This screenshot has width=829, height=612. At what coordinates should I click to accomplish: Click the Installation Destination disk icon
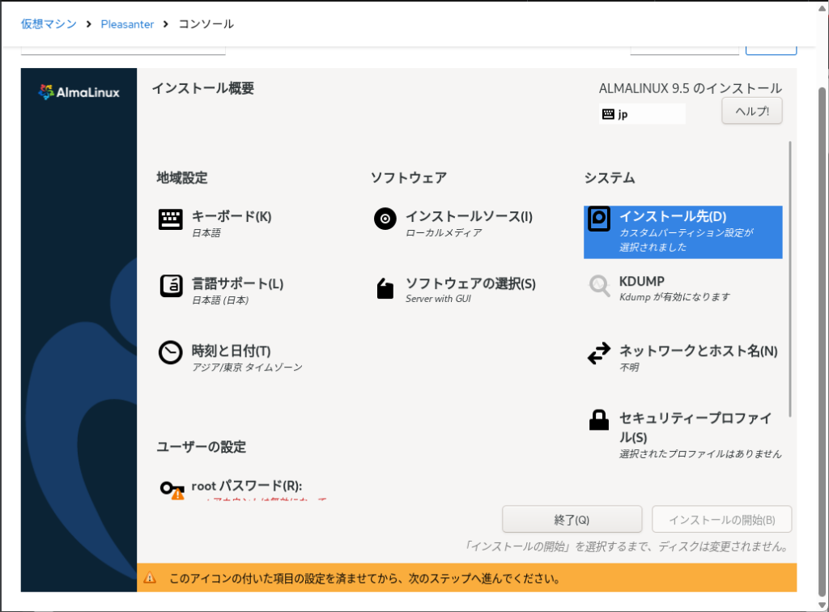pos(599,219)
